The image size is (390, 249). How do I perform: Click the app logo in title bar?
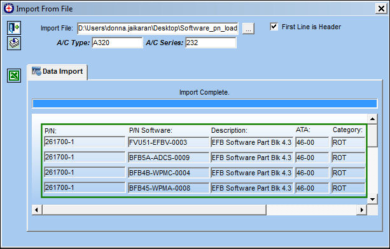(9, 8)
